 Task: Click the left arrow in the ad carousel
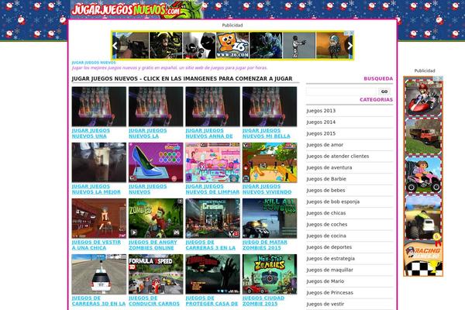115,46
